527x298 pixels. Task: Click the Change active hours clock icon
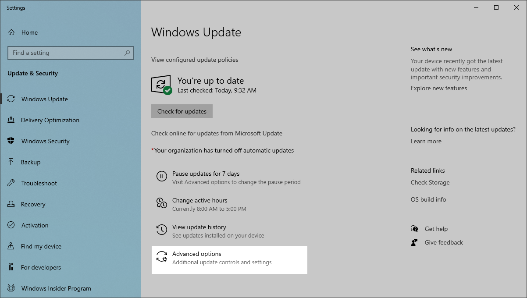coord(162,203)
